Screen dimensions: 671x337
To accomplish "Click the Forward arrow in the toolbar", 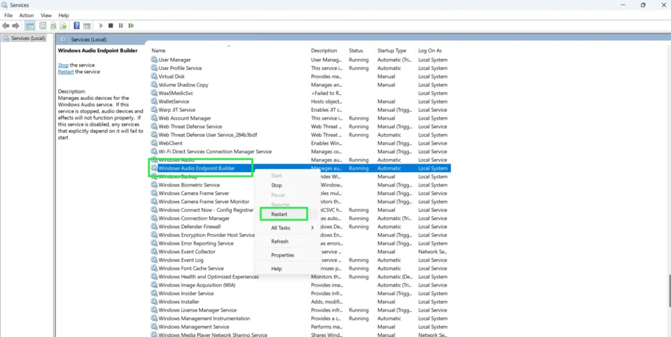I will click(16, 26).
